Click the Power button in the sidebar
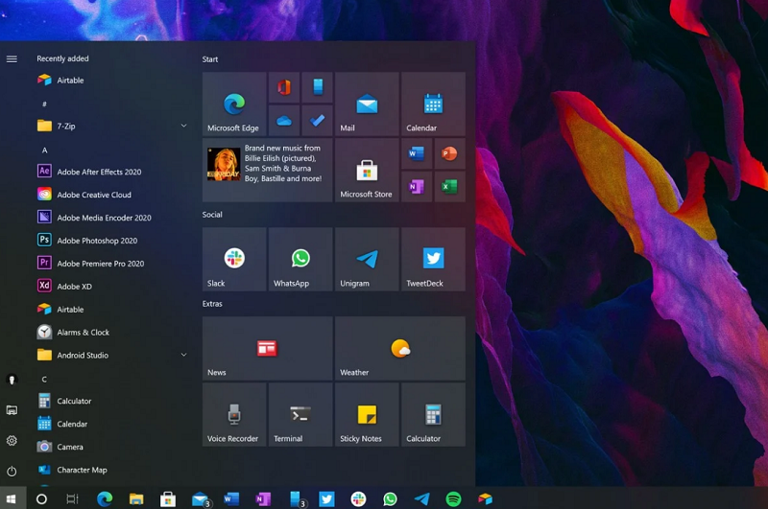 click(x=12, y=472)
